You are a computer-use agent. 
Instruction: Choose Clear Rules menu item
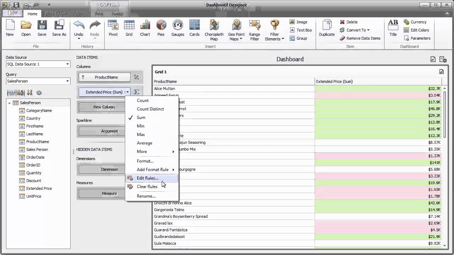(x=151, y=187)
